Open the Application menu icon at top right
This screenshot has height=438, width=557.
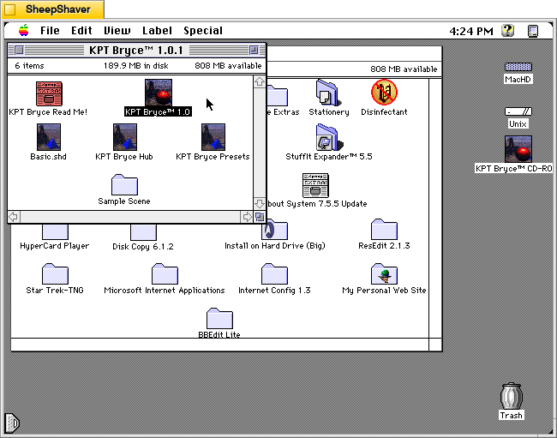pos(533,31)
